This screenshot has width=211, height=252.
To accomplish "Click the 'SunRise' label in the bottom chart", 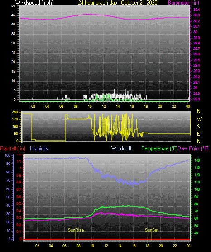I will 76,230.
